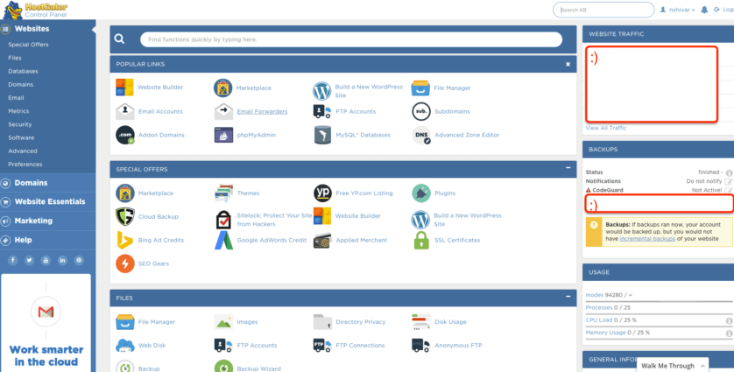This screenshot has height=372, width=734.
Task: Open the Free YP.com Listing icon
Action: point(322,193)
